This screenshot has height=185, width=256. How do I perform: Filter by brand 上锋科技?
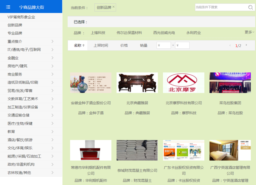tap(98, 33)
